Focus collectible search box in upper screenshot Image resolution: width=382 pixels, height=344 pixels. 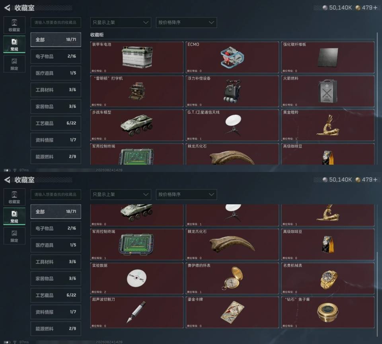point(56,22)
